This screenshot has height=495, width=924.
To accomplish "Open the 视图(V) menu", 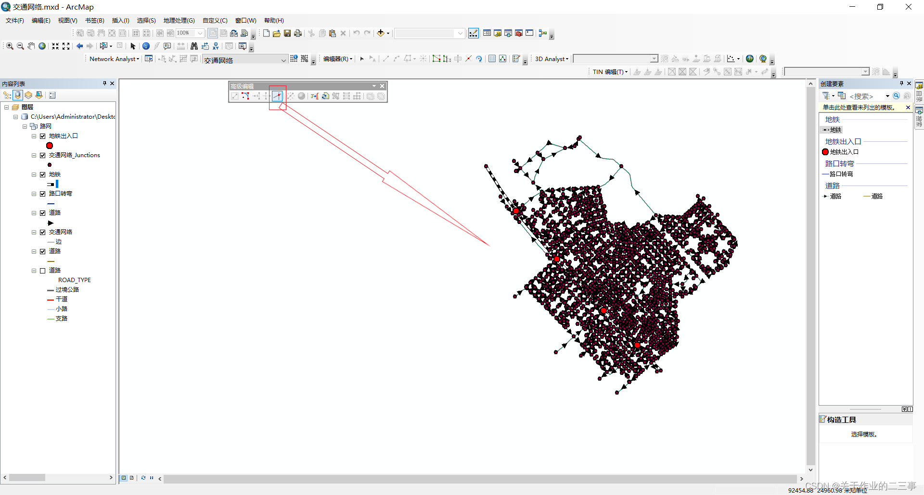I will 68,20.
